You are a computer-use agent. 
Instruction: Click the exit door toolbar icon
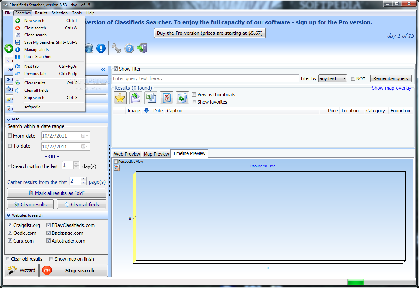point(142,48)
